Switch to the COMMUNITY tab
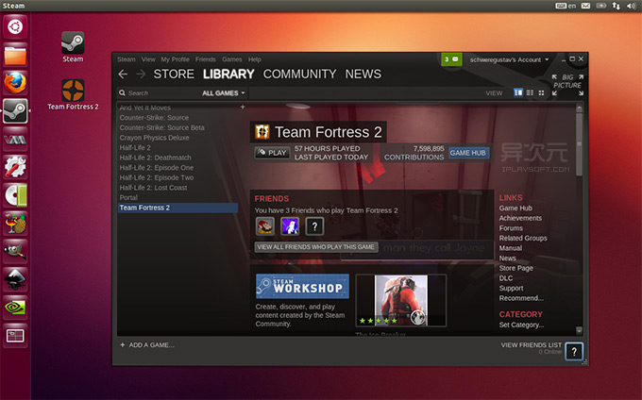 tap(300, 74)
